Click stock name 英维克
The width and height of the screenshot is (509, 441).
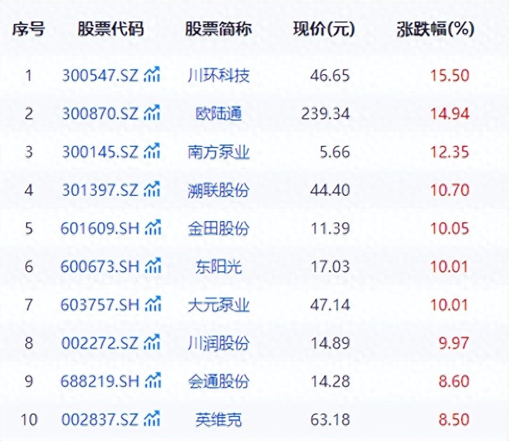pos(218,419)
